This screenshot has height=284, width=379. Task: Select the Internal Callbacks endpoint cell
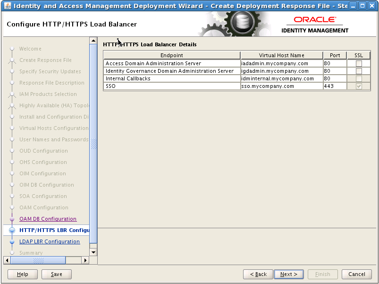(x=172, y=78)
